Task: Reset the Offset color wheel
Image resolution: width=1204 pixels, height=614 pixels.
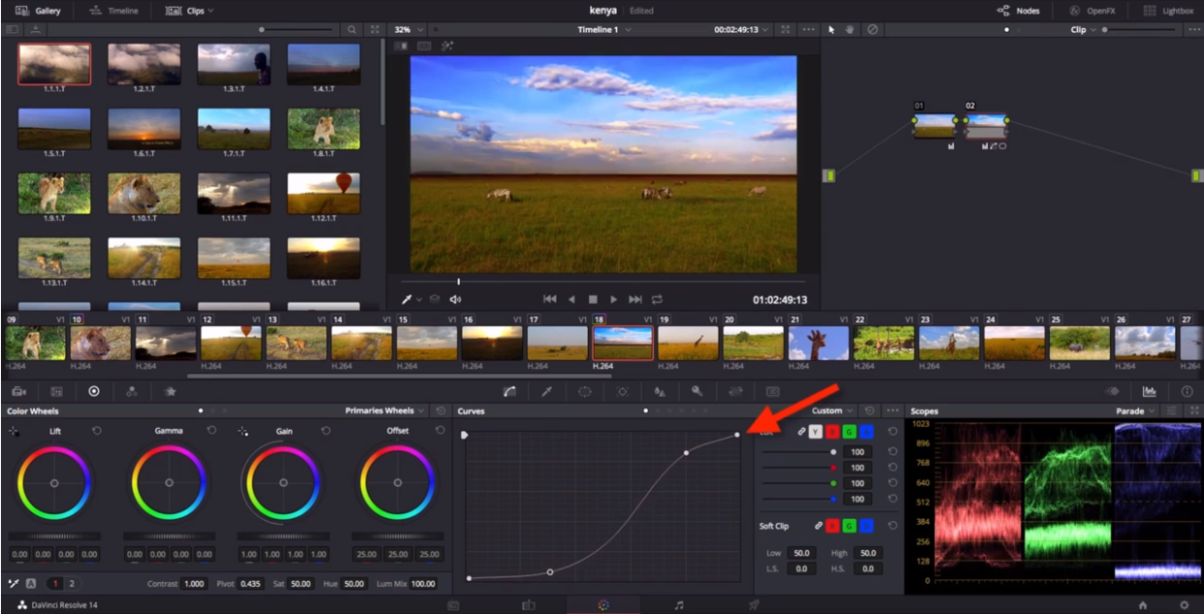Action: point(439,430)
